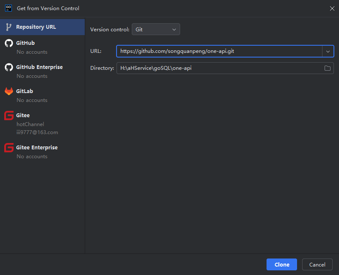Click the red Gitee logo icon
The width and height of the screenshot is (339, 275).
pyautogui.click(x=8, y=115)
